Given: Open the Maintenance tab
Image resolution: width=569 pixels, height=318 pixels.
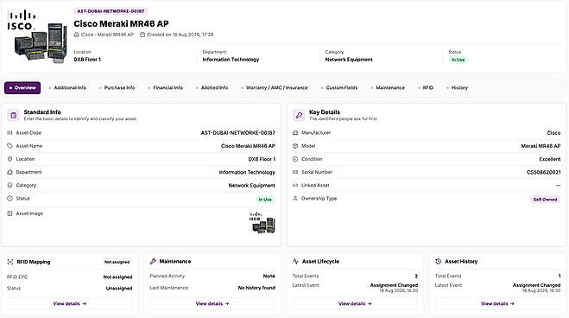Looking at the screenshot, I should (388, 88).
